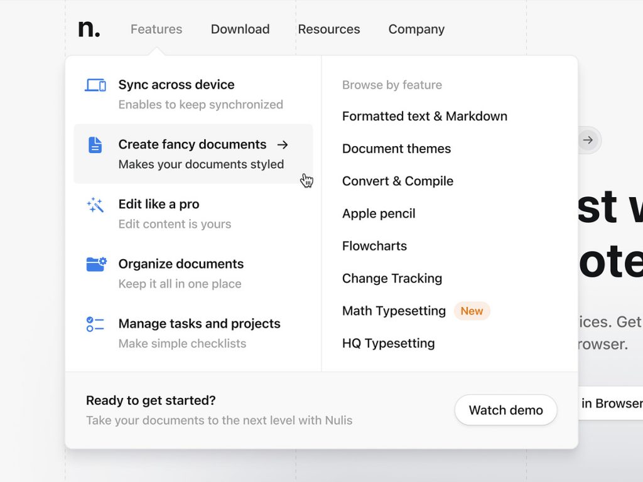This screenshot has width=643, height=482.
Task: Open the Features menu
Action: tap(156, 29)
